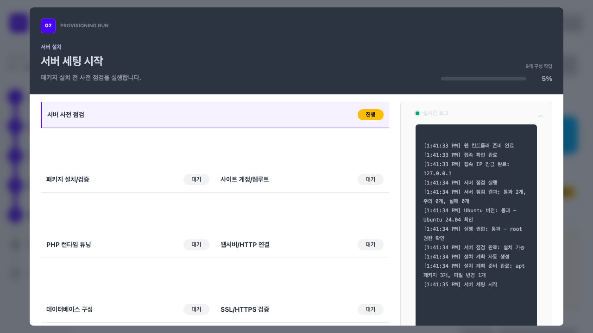Select the 패키지 설치/검증 step
This screenshot has height=333, width=593.
(128, 179)
